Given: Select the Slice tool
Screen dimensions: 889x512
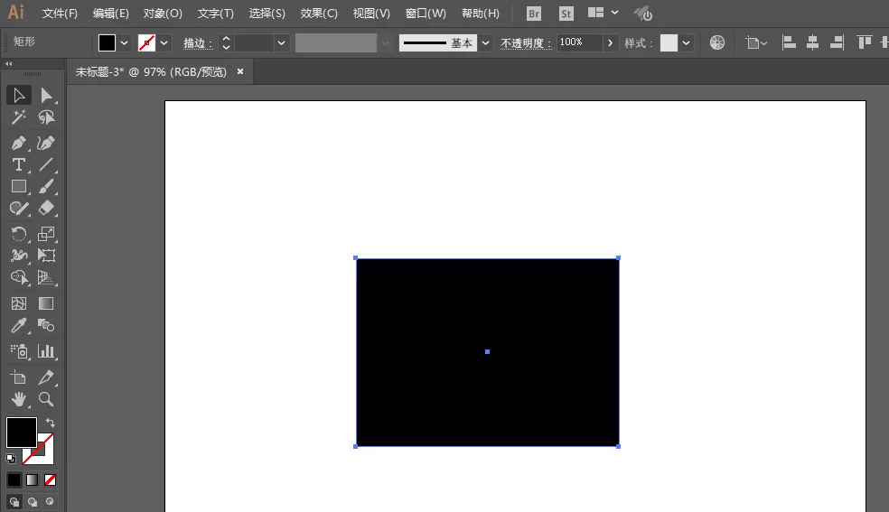Looking at the screenshot, I should (x=46, y=377).
